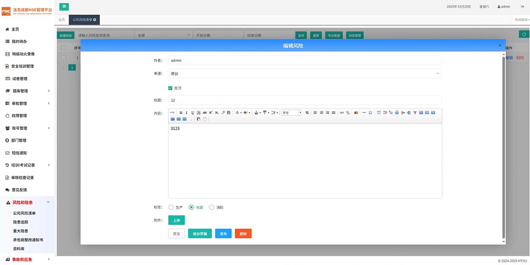Toggle sidebar with the hamburger menu button
Viewport: 530px width, 265px height.
click(x=64, y=6)
